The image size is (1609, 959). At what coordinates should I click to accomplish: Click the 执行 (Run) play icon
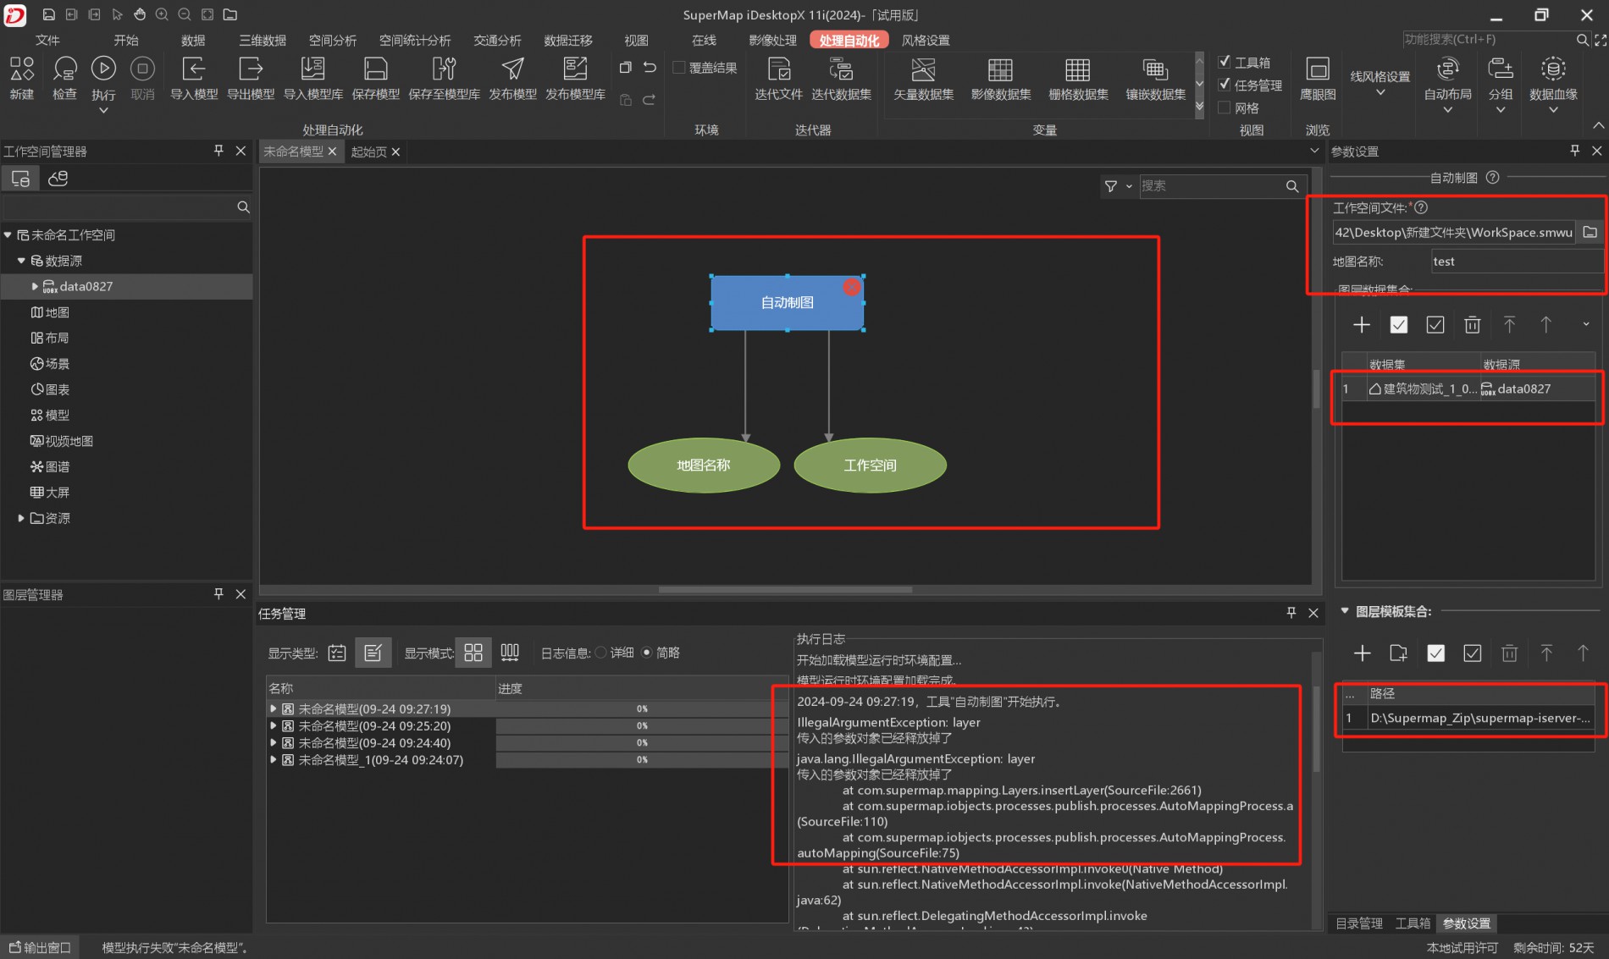tap(103, 69)
